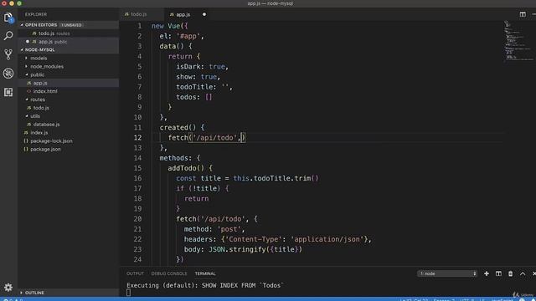Select the TERMINAL panel tab
The image size is (536, 301).
click(x=205, y=273)
